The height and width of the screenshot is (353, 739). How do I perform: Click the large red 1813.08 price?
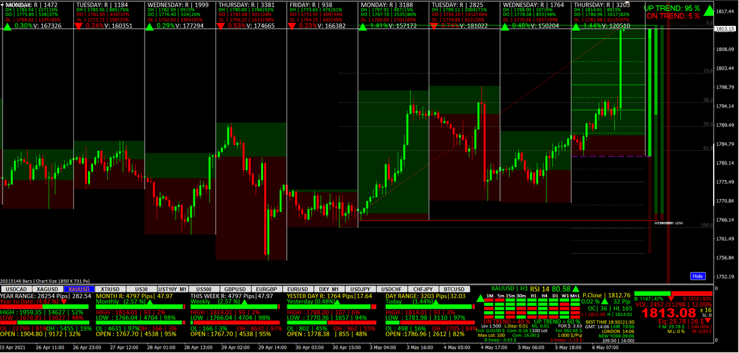(669, 313)
